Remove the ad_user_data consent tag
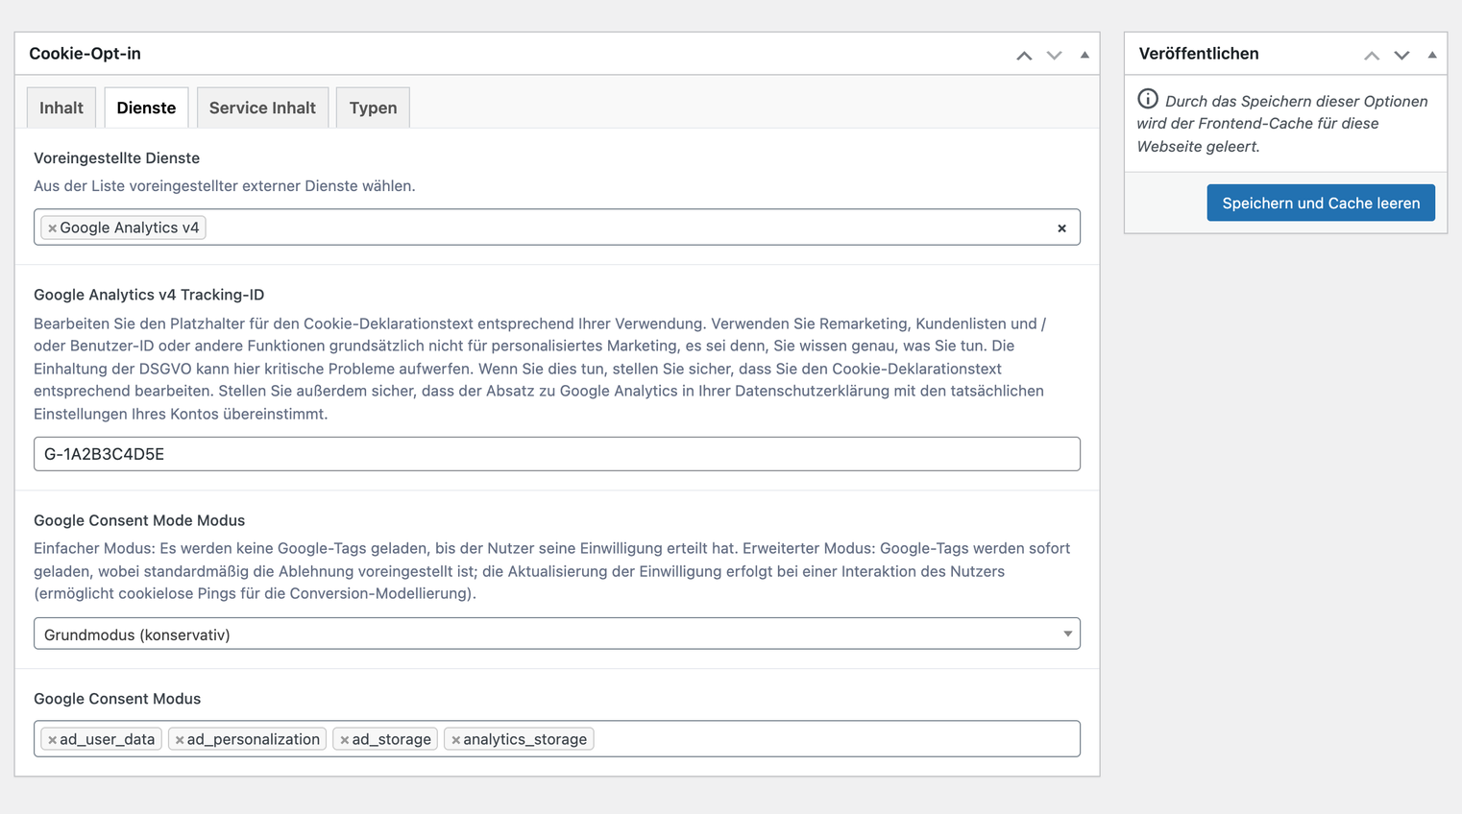Viewport: 1462px width, 814px height. pos(52,740)
